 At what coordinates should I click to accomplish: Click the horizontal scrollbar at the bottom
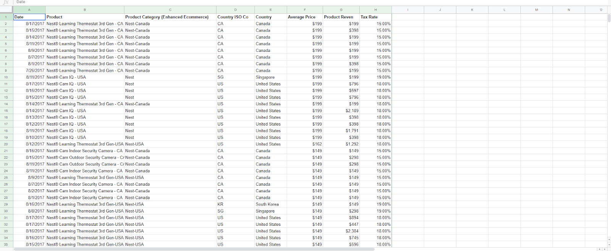click(x=194, y=249)
